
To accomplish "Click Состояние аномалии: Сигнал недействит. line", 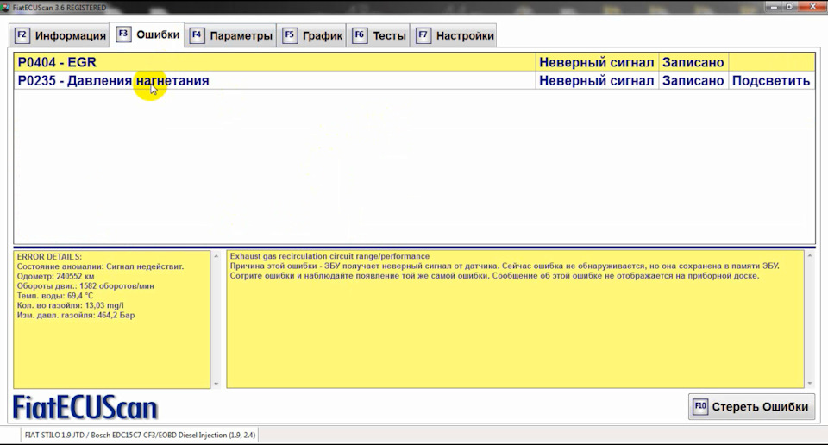I will point(100,266).
